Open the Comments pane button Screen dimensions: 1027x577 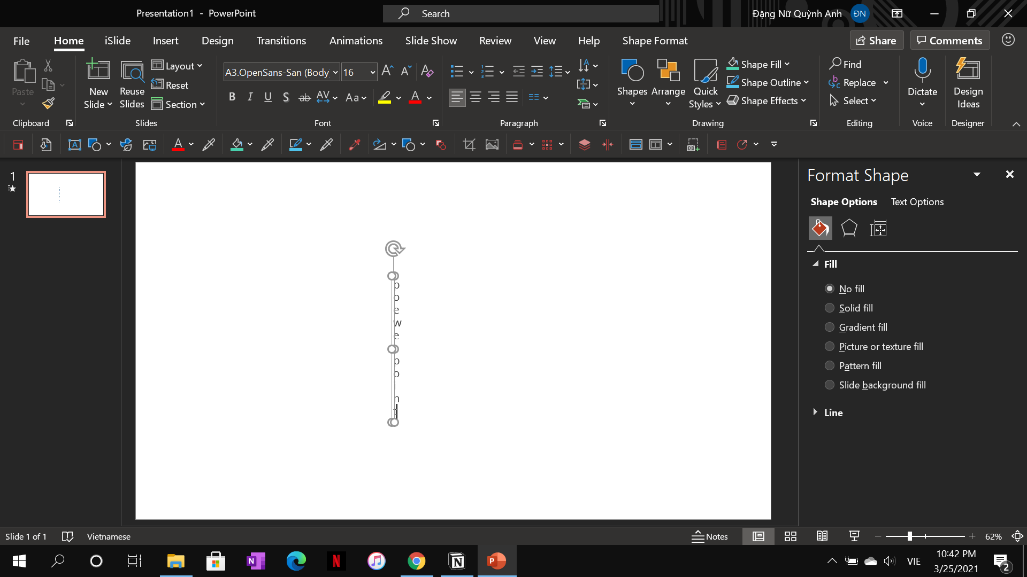(x=949, y=41)
